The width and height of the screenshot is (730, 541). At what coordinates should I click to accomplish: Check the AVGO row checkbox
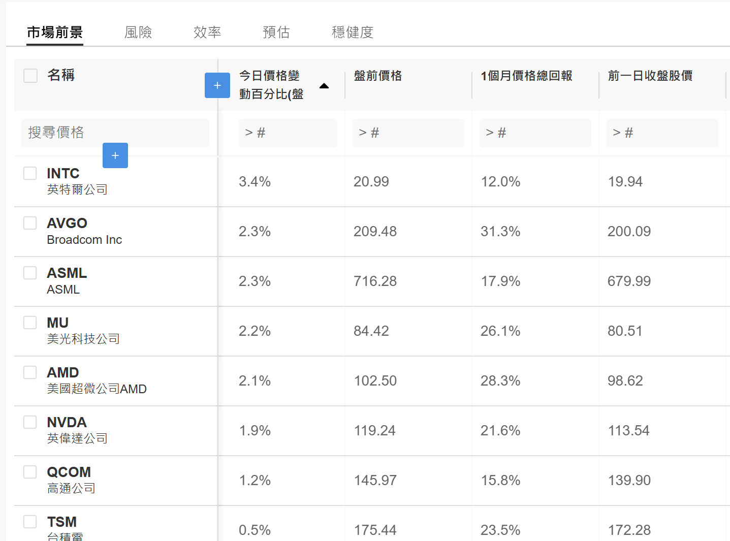pos(30,223)
